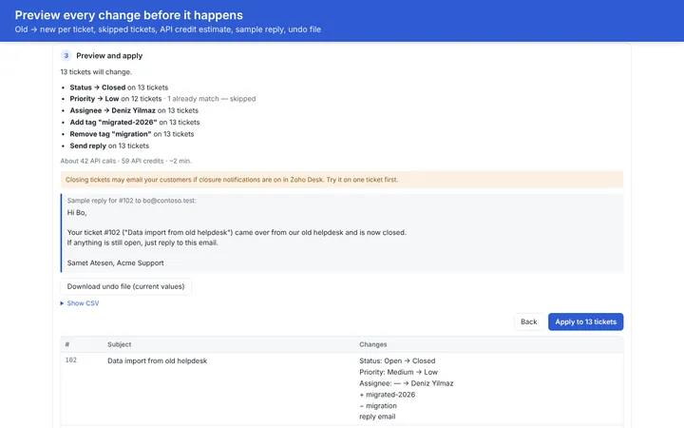Click 'Data import from old helpdesk' subject cell
The image size is (684, 428).
pyautogui.click(x=157, y=360)
